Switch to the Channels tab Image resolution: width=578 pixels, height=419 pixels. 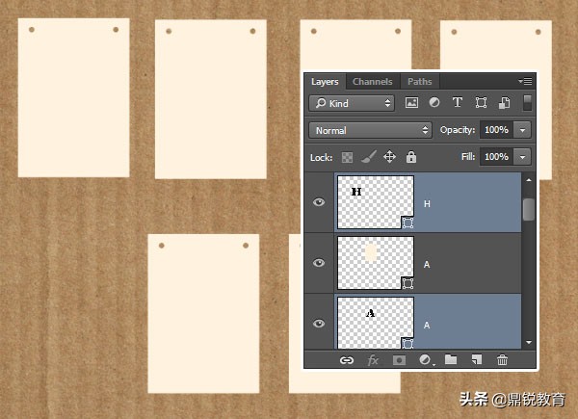point(372,82)
